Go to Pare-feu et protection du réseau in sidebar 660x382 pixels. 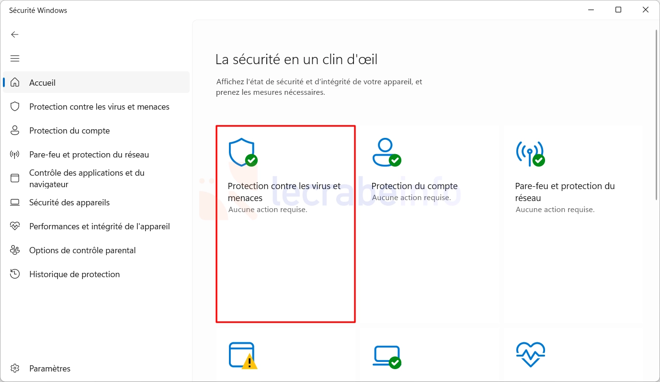click(96, 154)
